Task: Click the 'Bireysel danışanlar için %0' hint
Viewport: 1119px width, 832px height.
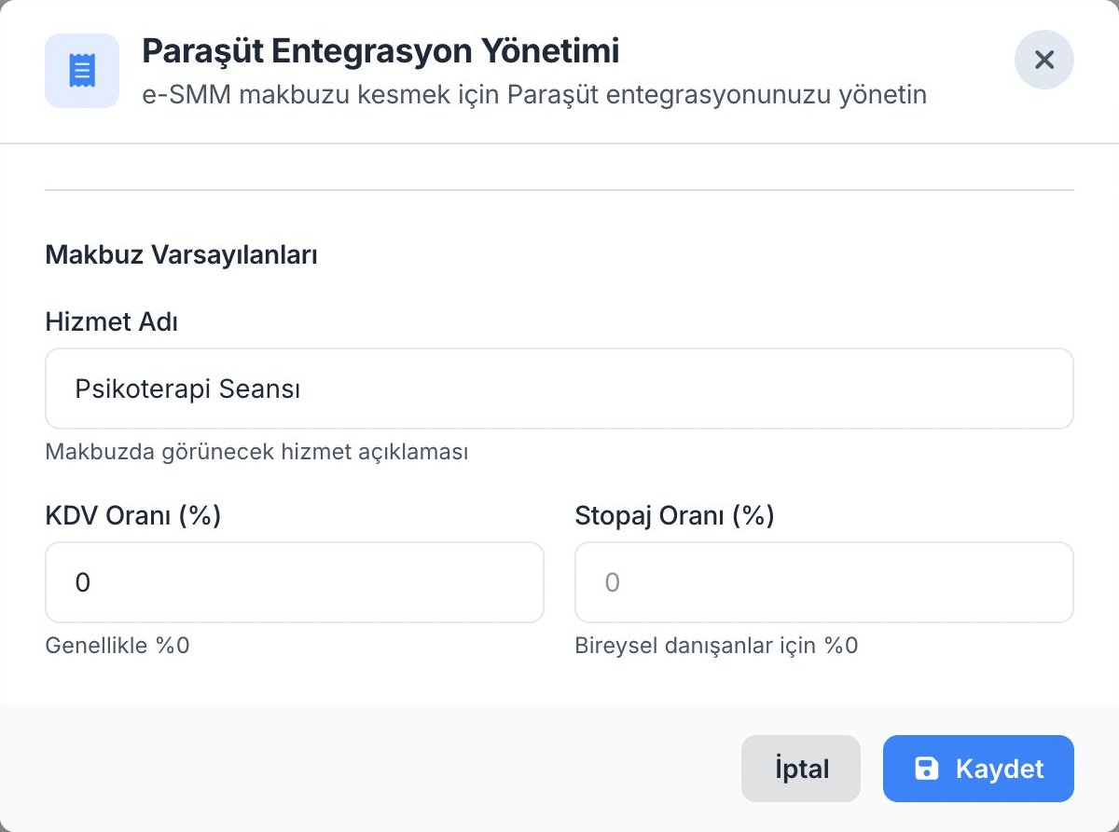Action: tap(716, 646)
